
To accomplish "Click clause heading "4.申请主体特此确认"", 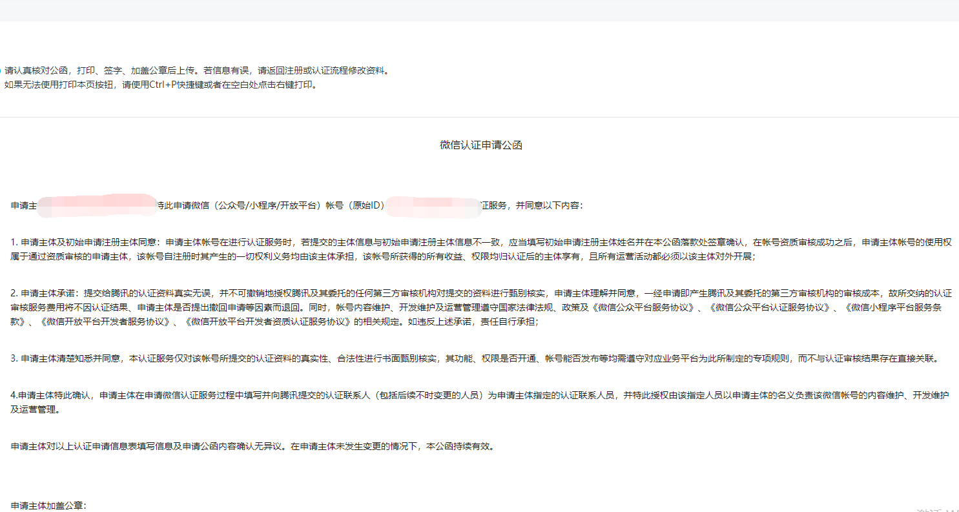I will (x=53, y=396).
